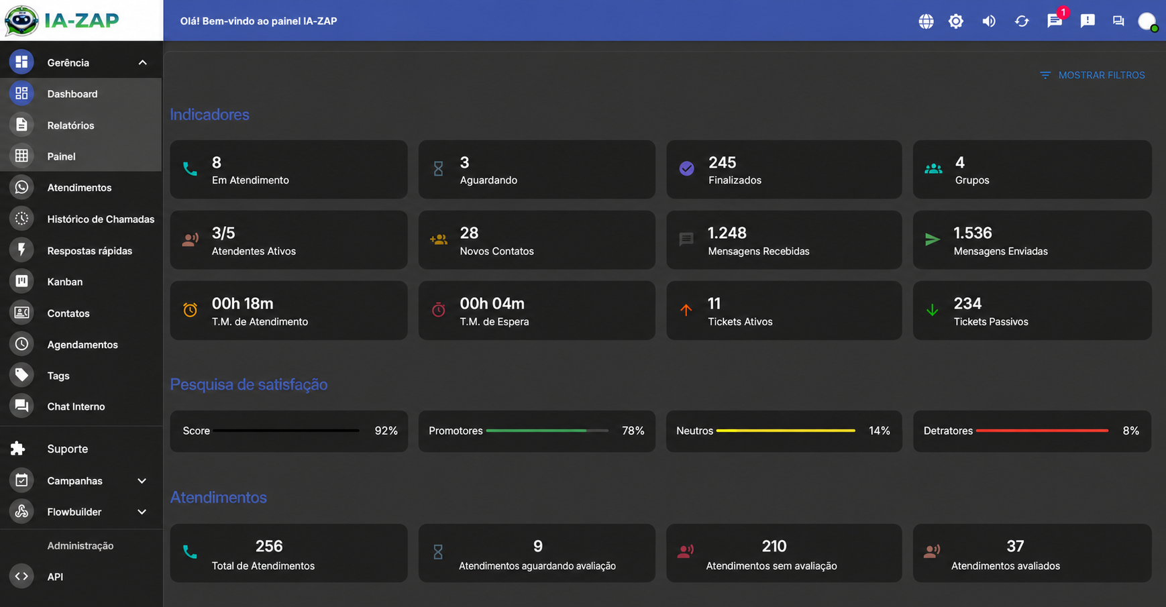Image resolution: width=1166 pixels, height=607 pixels.
Task: Click the Mensagens Enviadas send icon
Action: pos(933,239)
